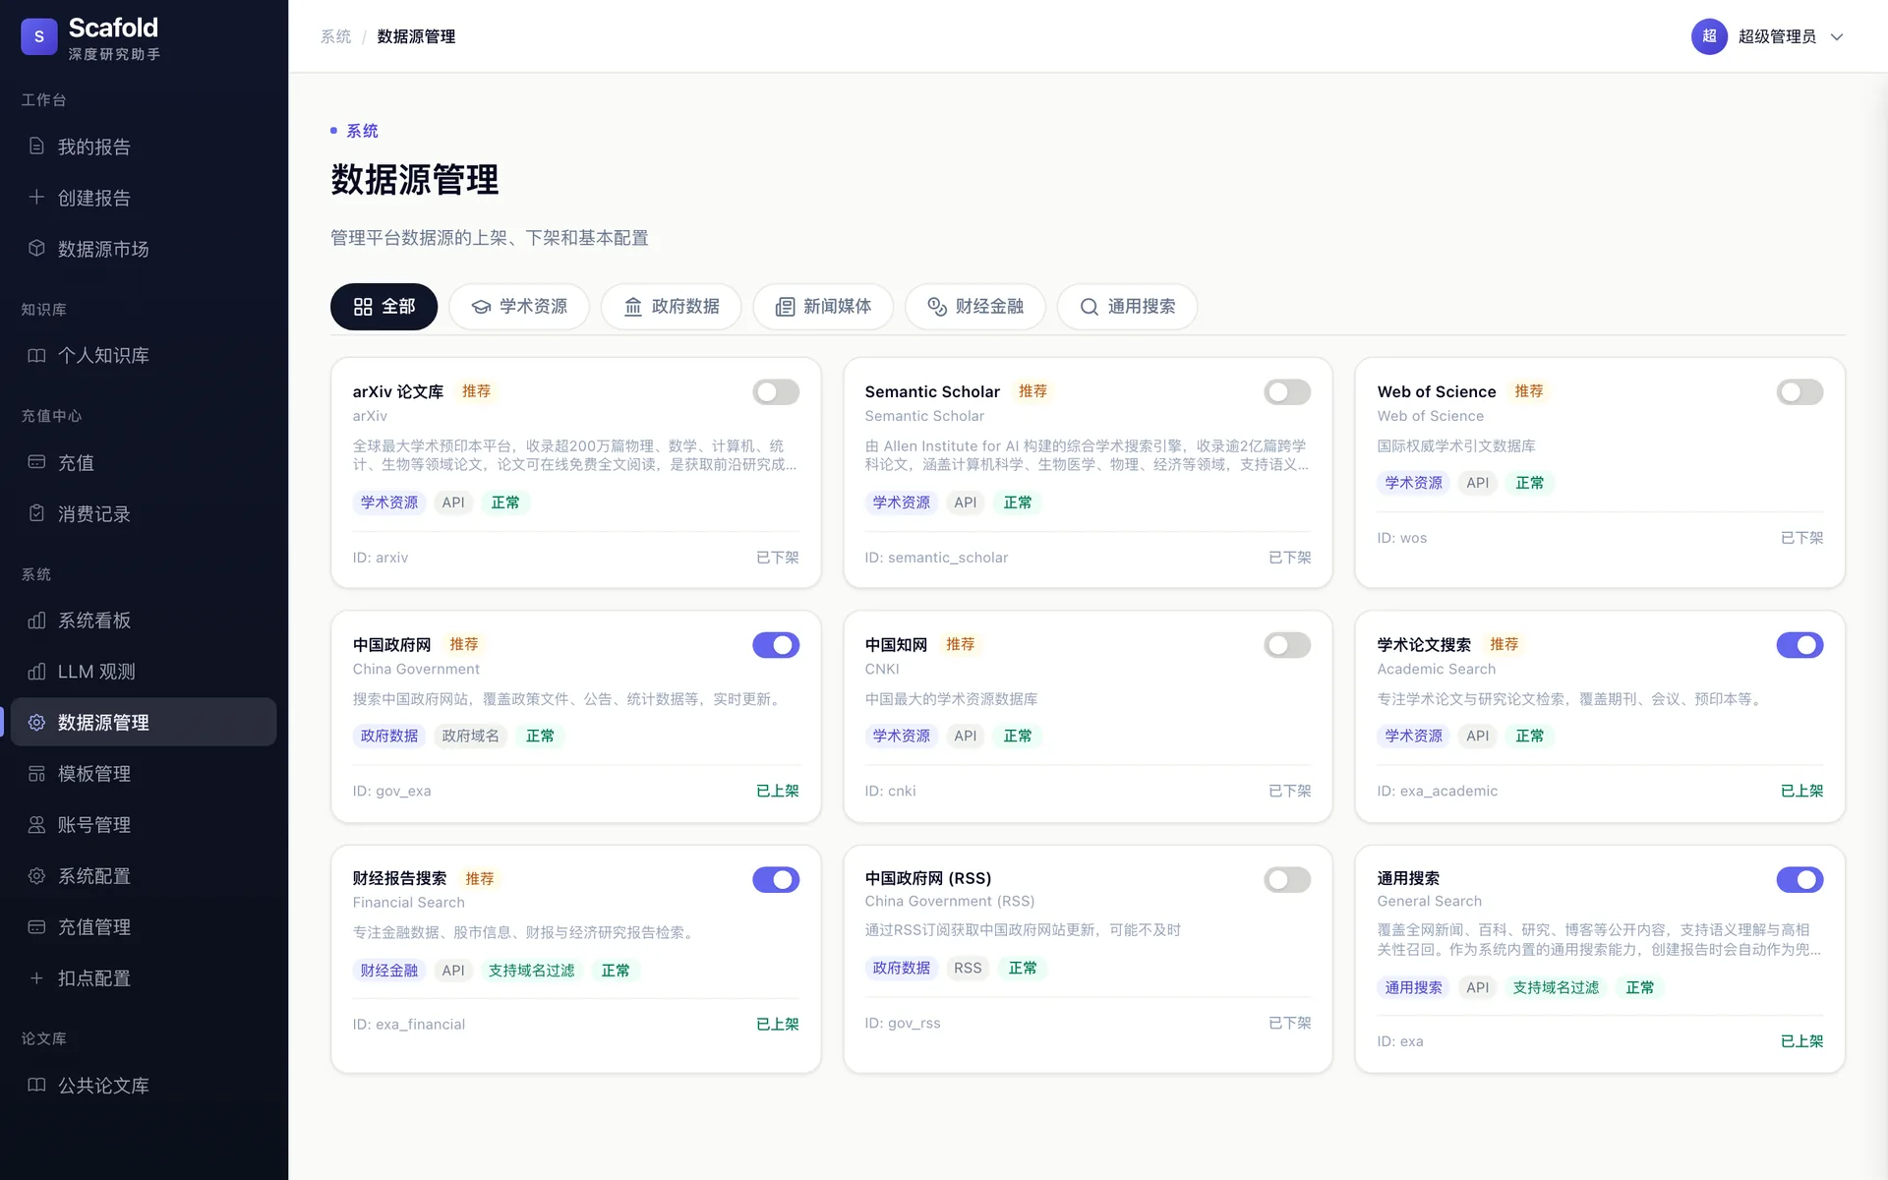Navigate to 账号管理
This screenshot has width=1888, height=1180.
click(144, 825)
